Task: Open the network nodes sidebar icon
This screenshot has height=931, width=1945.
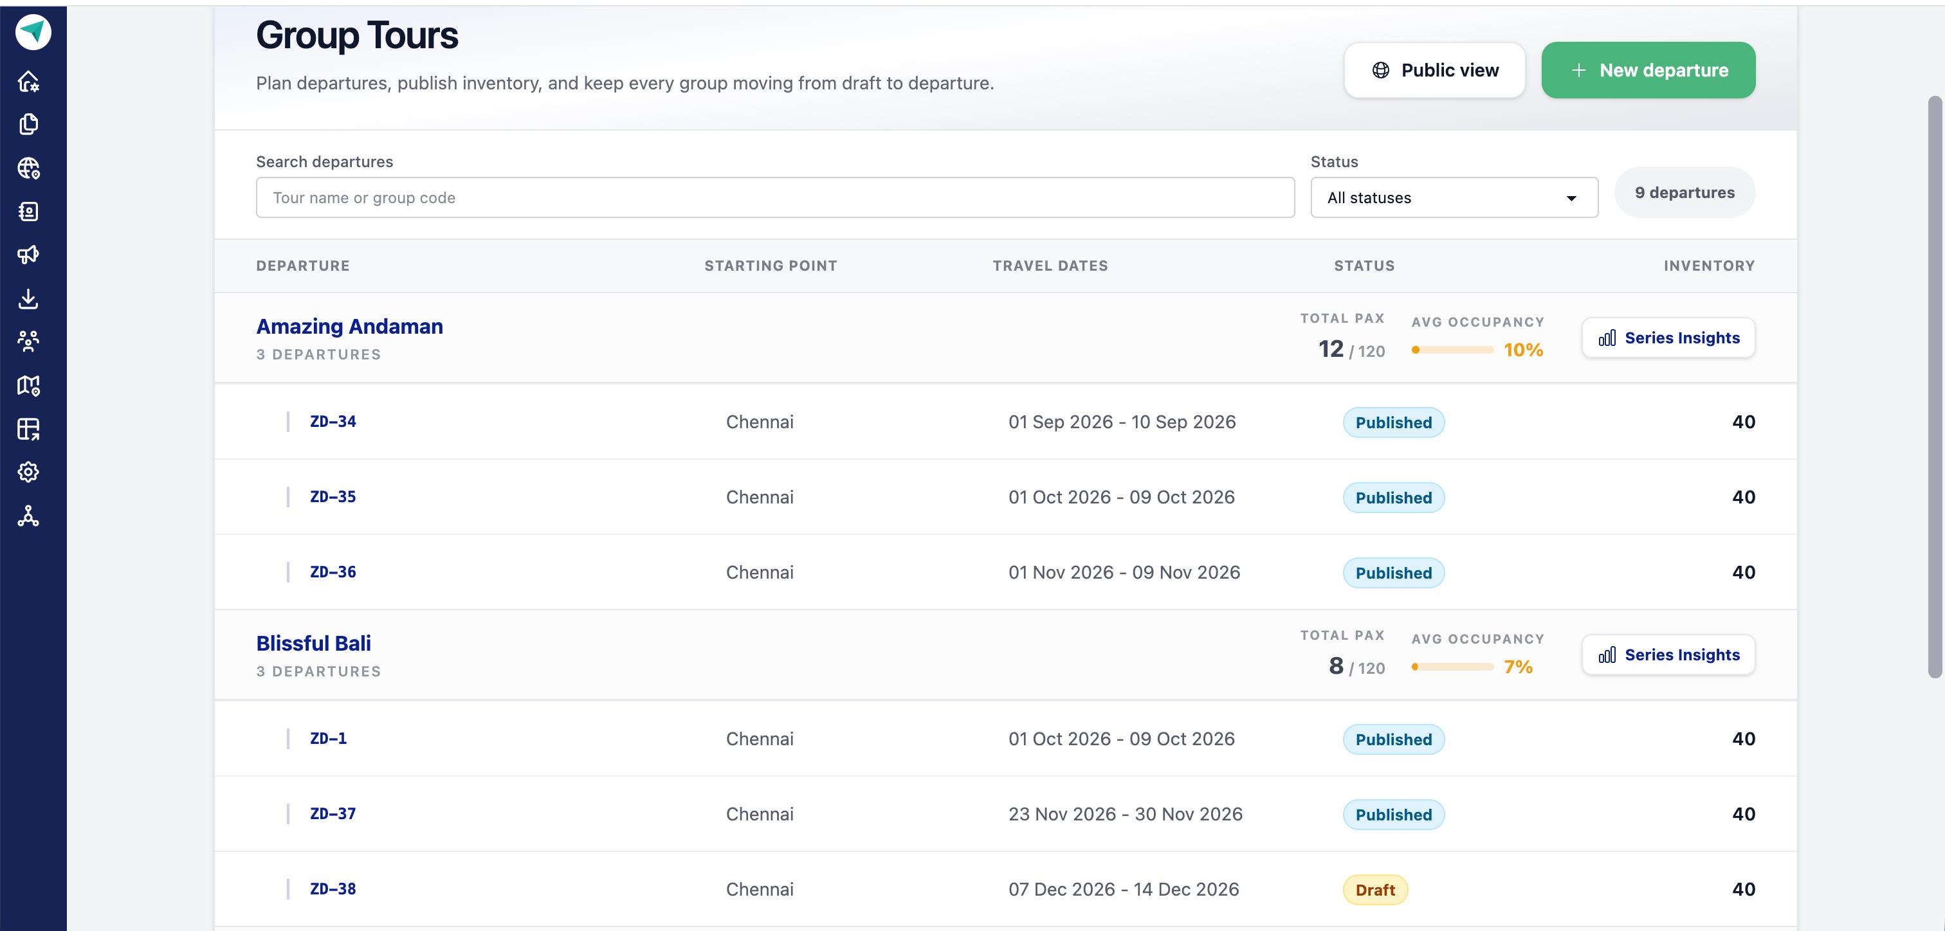Action: tap(29, 516)
